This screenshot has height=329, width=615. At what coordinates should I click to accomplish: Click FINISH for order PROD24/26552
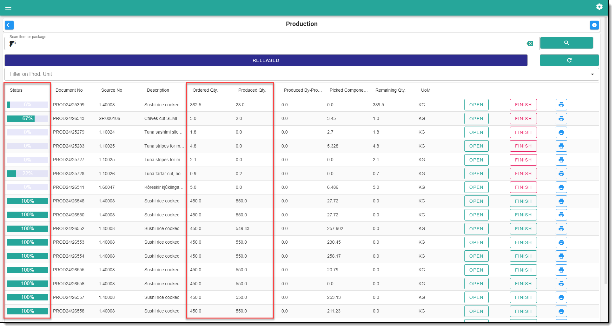523,229
